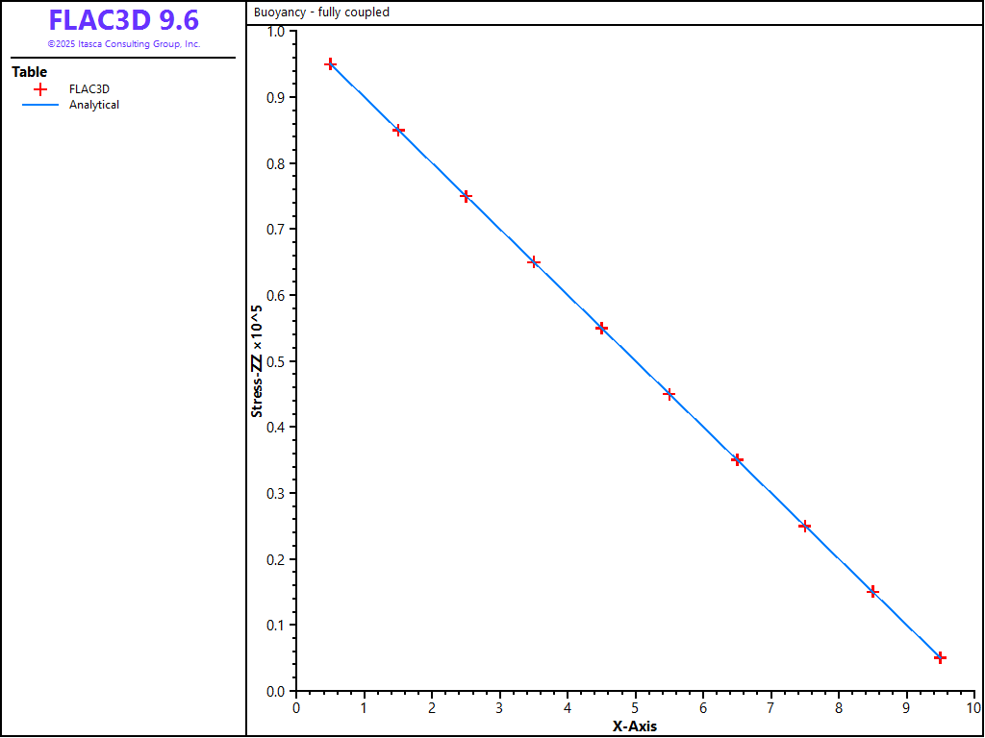Viewport: 985px width, 738px height.
Task: Click the Stress-ZZ y-axis label
Action: point(257,360)
